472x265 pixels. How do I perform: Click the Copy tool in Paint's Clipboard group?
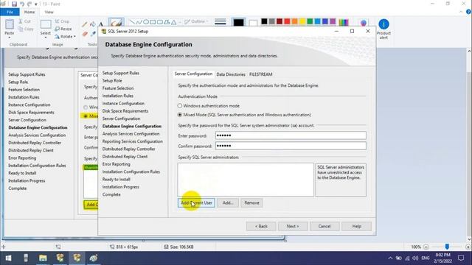point(26,29)
